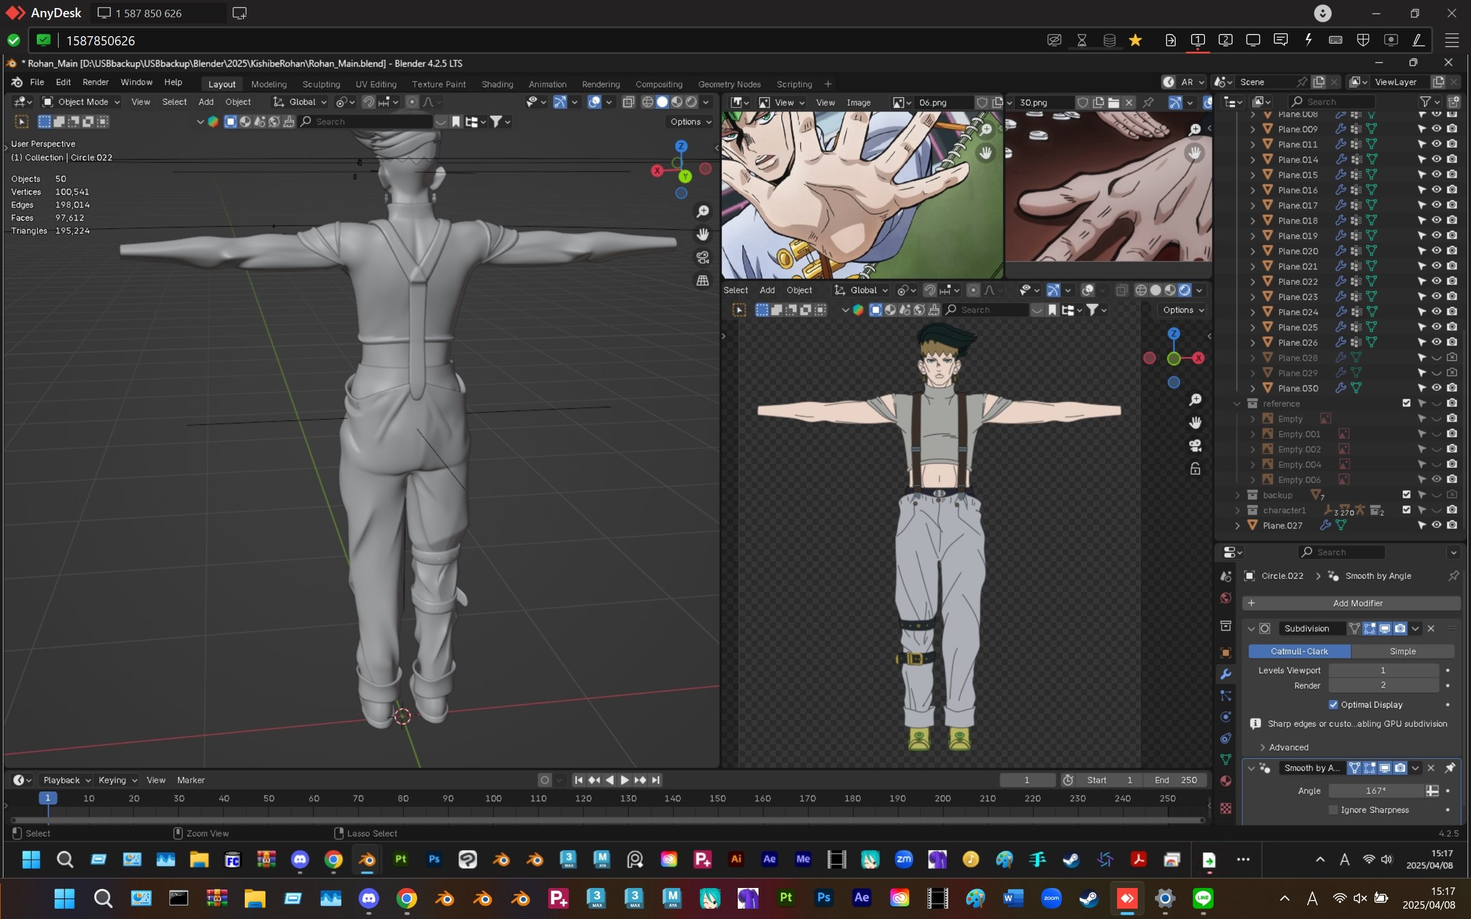Toggle X-ray in the left viewport header

point(629,102)
